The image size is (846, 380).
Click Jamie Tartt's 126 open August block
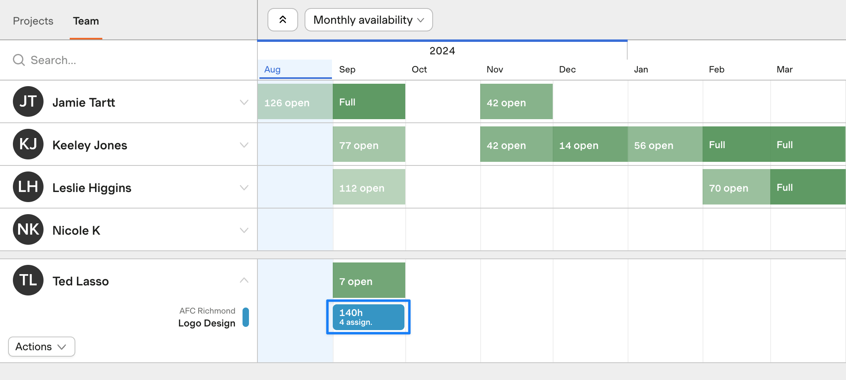pyautogui.click(x=295, y=101)
